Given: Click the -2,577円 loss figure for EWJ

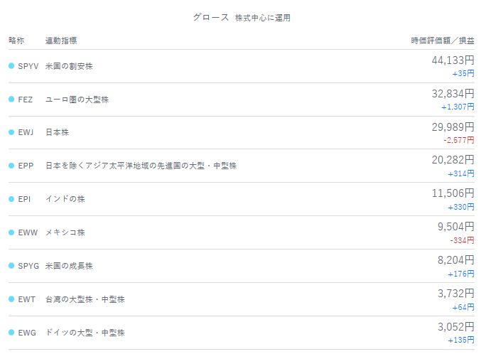Looking at the screenshot, I should (458, 141).
